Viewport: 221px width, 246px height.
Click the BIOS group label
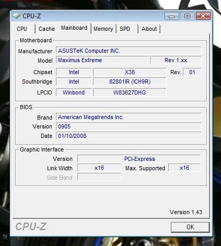click(26, 107)
